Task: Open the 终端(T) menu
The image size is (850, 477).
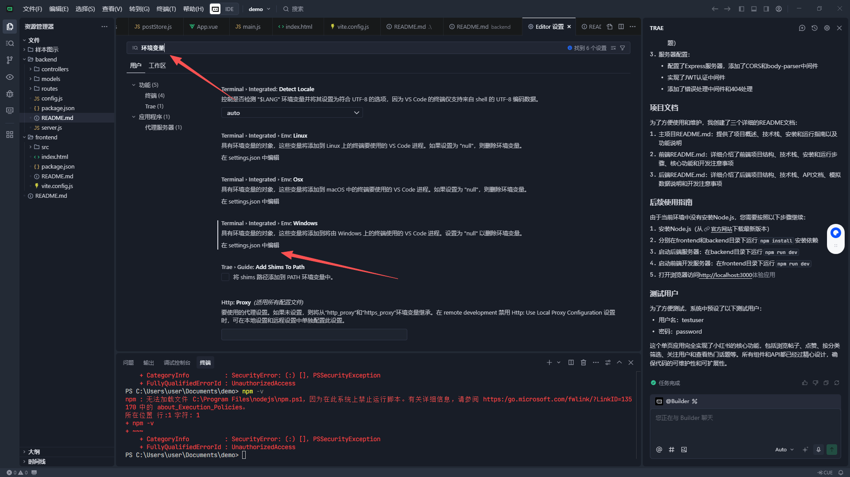Action: [166, 8]
